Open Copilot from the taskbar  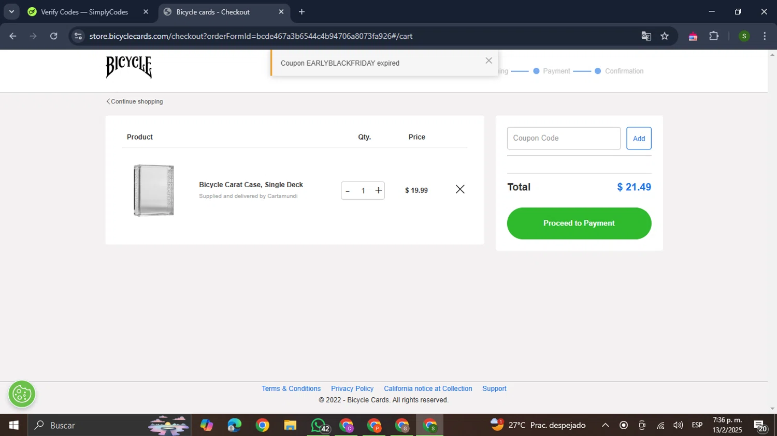pos(207,425)
